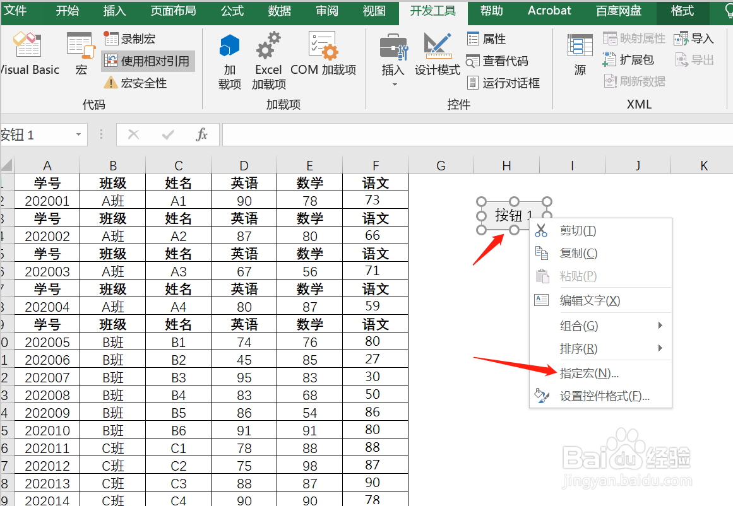Click cell with name A3
733x506 pixels.
pyautogui.click(x=179, y=271)
